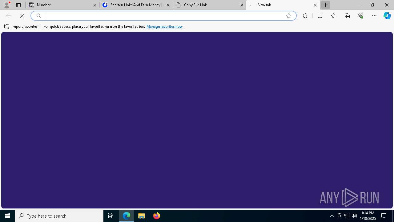394x222 pixels.
Task: Click the Meet Now tray icon
Action: 340,216
